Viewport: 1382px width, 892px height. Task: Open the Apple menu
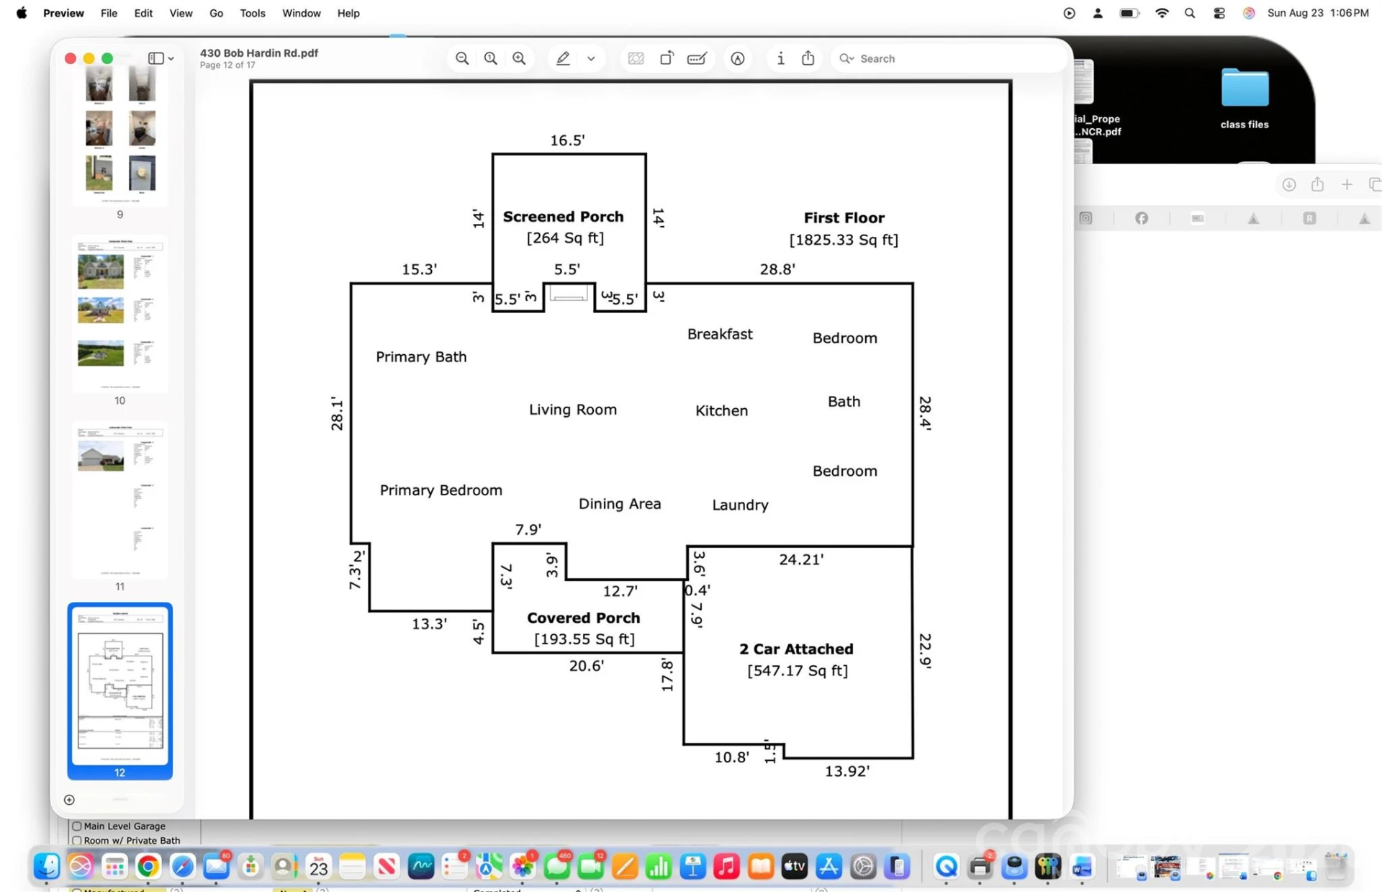tap(22, 13)
